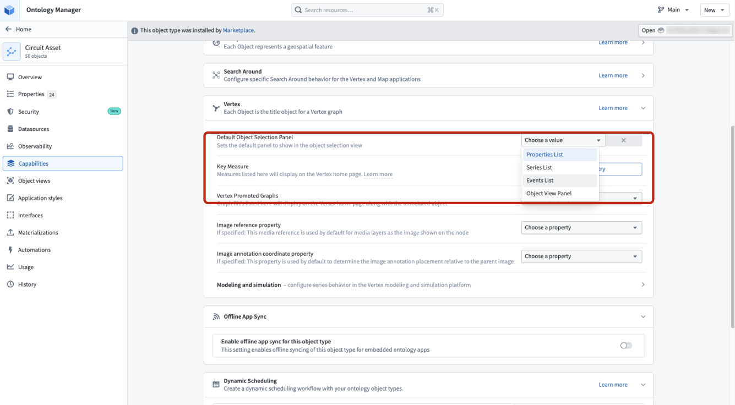
Task: Clear the Default Object Selection Panel value
Action: (624, 140)
